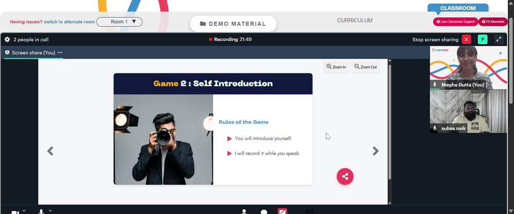The width and height of the screenshot is (514, 214).
Task: Click the magnifier icon in Zoom In
Action: [329, 66]
